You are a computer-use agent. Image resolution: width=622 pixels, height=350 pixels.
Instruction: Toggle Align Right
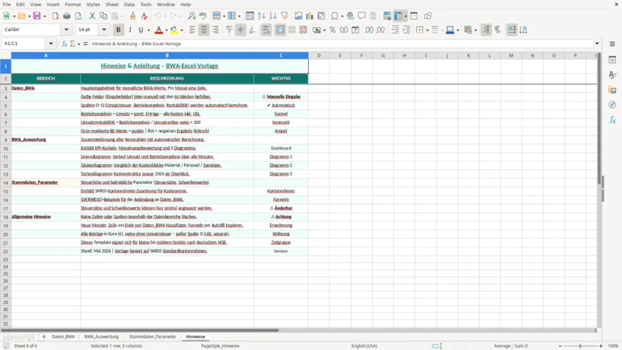pos(216,30)
